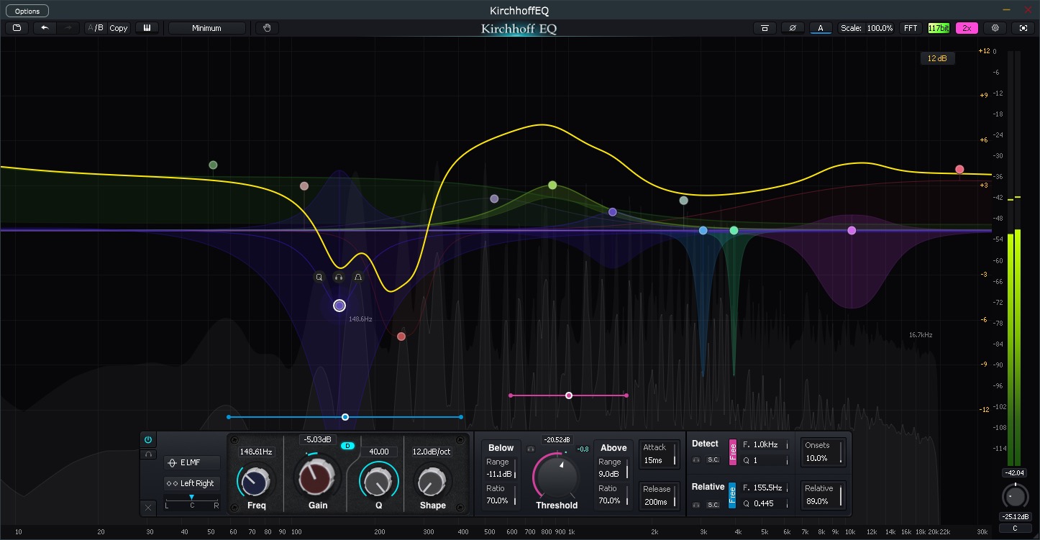Click the Release 200ms field
The width and height of the screenshot is (1040, 540).
(x=659, y=495)
